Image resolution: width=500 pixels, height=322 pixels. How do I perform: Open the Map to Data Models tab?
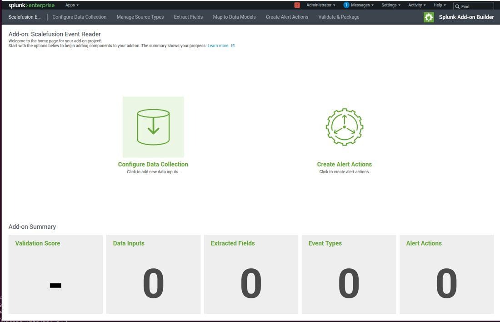click(x=235, y=17)
